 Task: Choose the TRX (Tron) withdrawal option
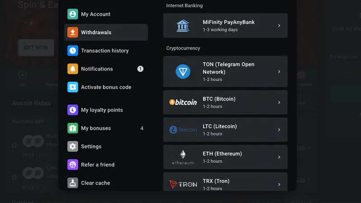pyautogui.click(x=225, y=182)
